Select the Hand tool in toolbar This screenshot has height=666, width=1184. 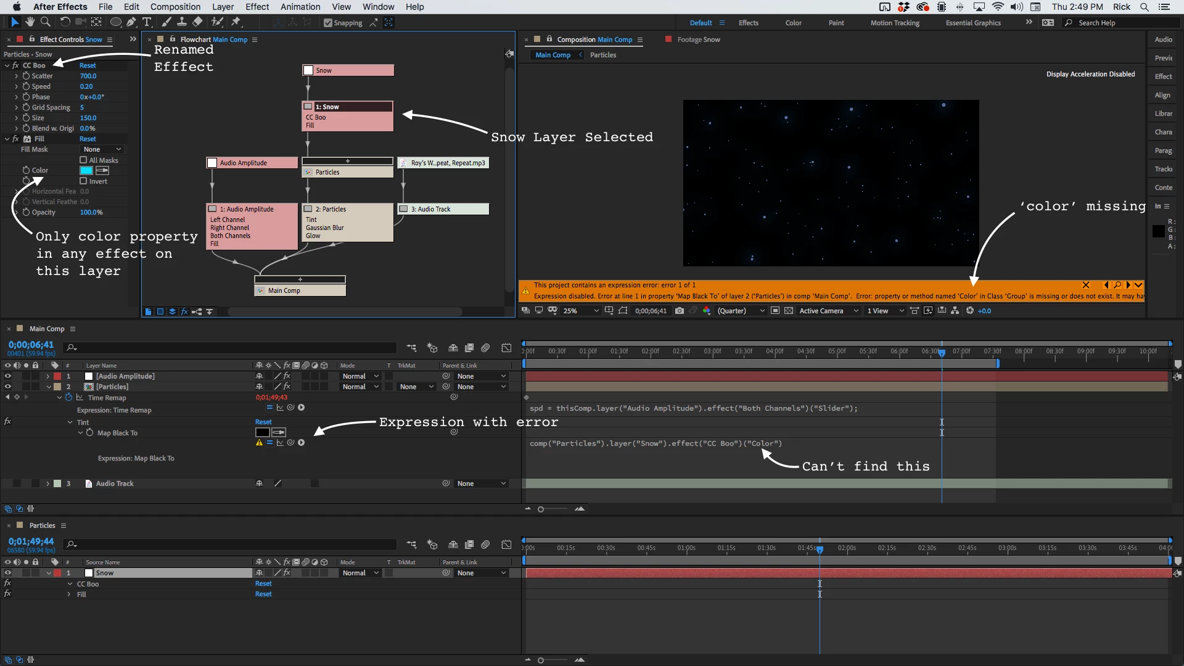(30, 22)
